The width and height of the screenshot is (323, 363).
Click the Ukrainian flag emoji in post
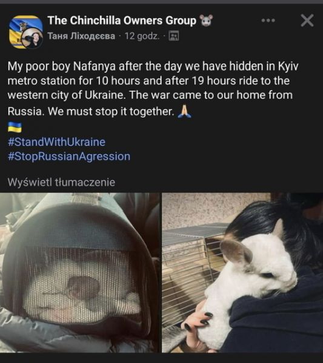click(x=15, y=127)
